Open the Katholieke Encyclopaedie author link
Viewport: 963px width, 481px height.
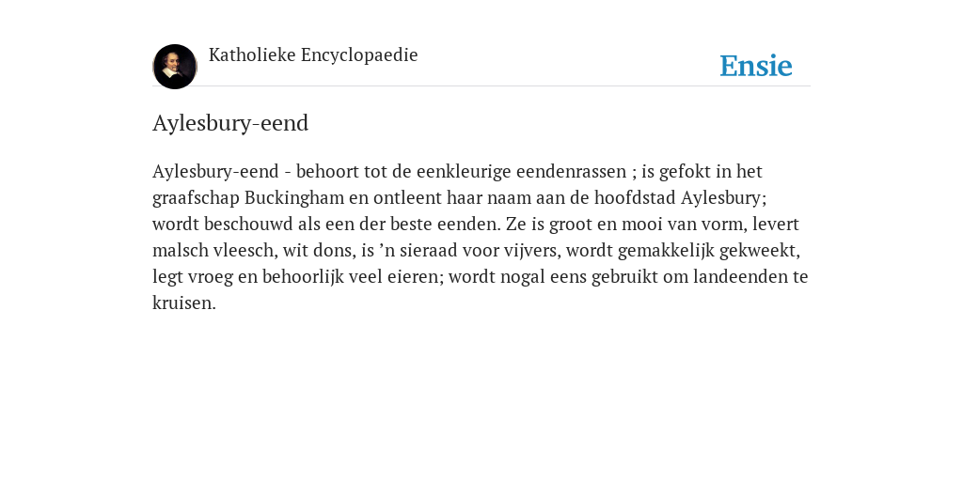(313, 55)
